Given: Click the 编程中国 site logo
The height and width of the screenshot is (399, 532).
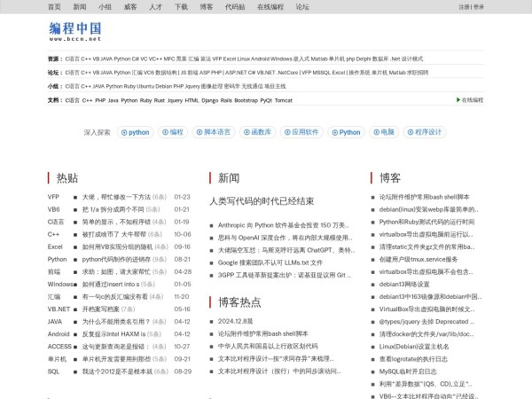Looking at the screenshot, I should pos(75,31).
